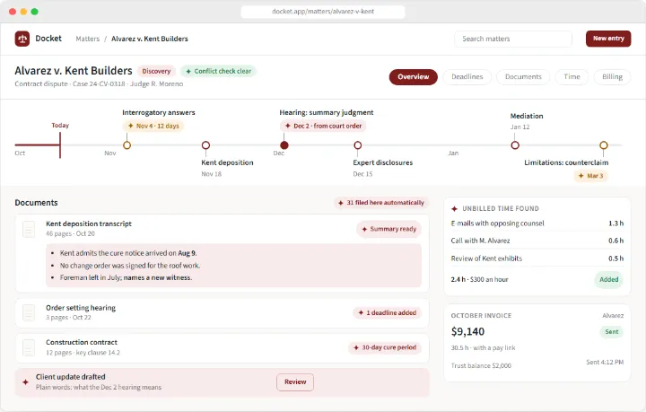The image size is (646, 412).
Task: Click Review of Kent exhibits row
Action: coord(537,259)
